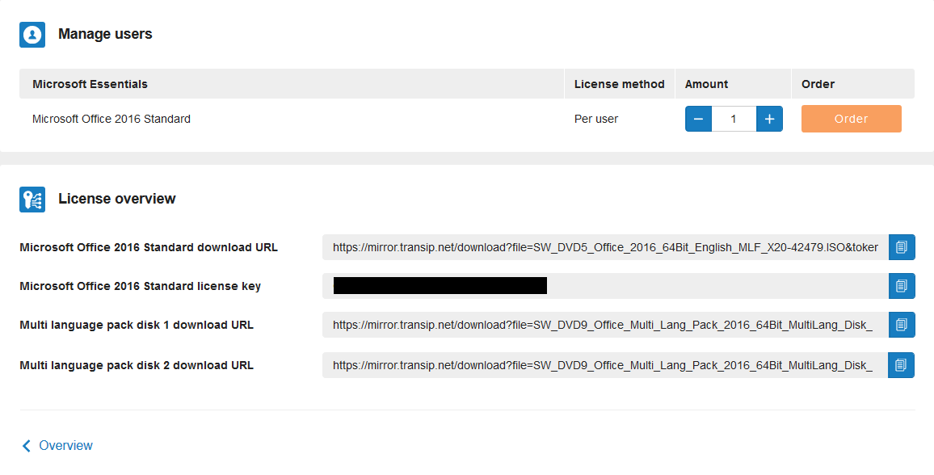Screen dimensions: 934x475
Task: Order Microsoft Office 2016 Standard
Action: pos(852,119)
